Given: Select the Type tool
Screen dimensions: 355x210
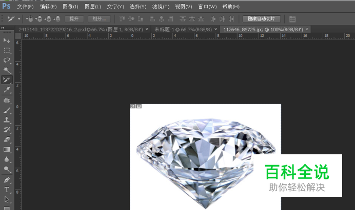Looking at the screenshot, I should 7,190.
